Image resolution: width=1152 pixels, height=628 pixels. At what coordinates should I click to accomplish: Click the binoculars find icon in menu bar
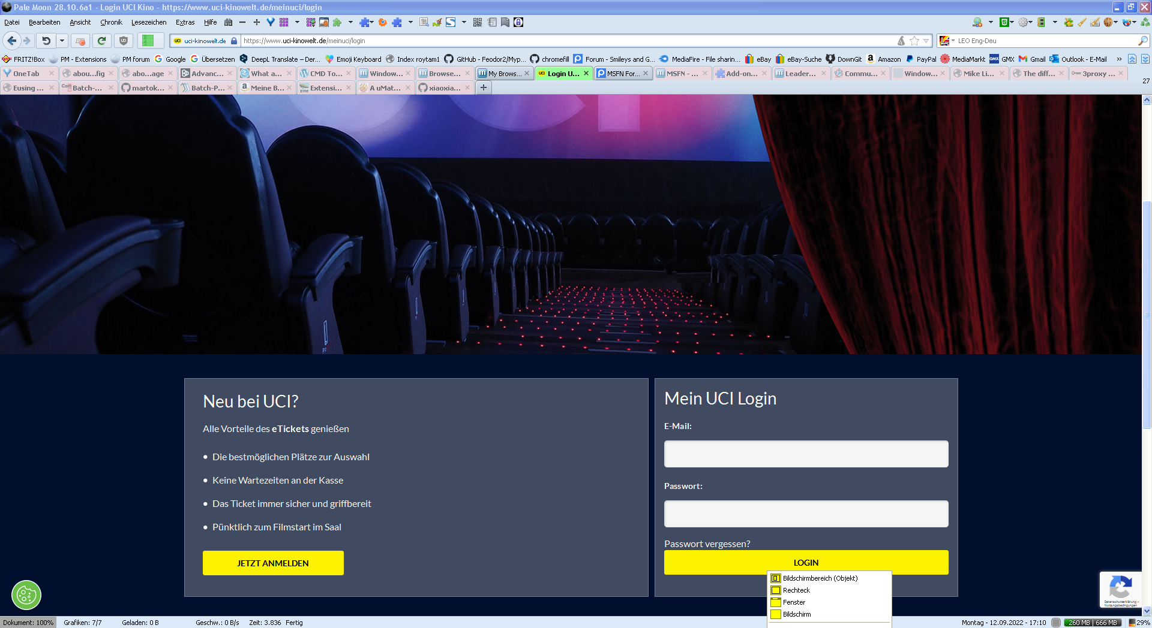point(228,22)
